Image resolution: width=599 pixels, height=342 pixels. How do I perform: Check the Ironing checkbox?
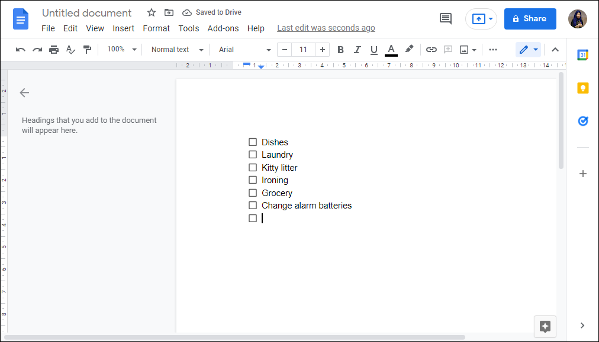[253, 180]
